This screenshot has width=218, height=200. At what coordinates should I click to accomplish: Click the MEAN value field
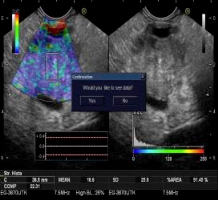coord(90,180)
